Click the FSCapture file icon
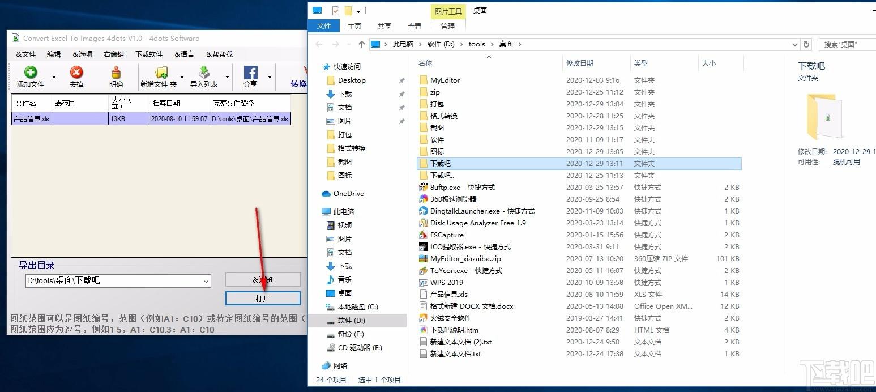This screenshot has width=876, height=392. click(x=423, y=235)
